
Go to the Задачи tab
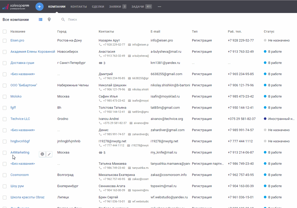click(138, 7)
